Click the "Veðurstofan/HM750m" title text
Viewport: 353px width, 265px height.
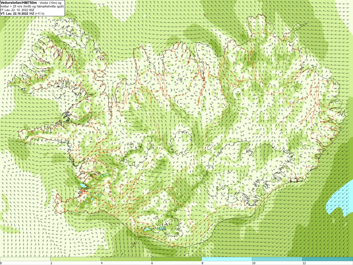[x=19, y=2]
